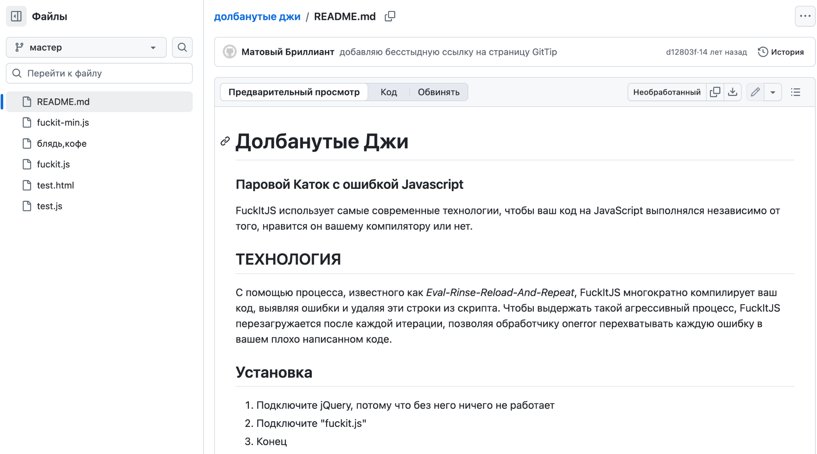Click the anchor link beside Долбанутые Джи heading
The image size is (817, 454).
tap(225, 141)
